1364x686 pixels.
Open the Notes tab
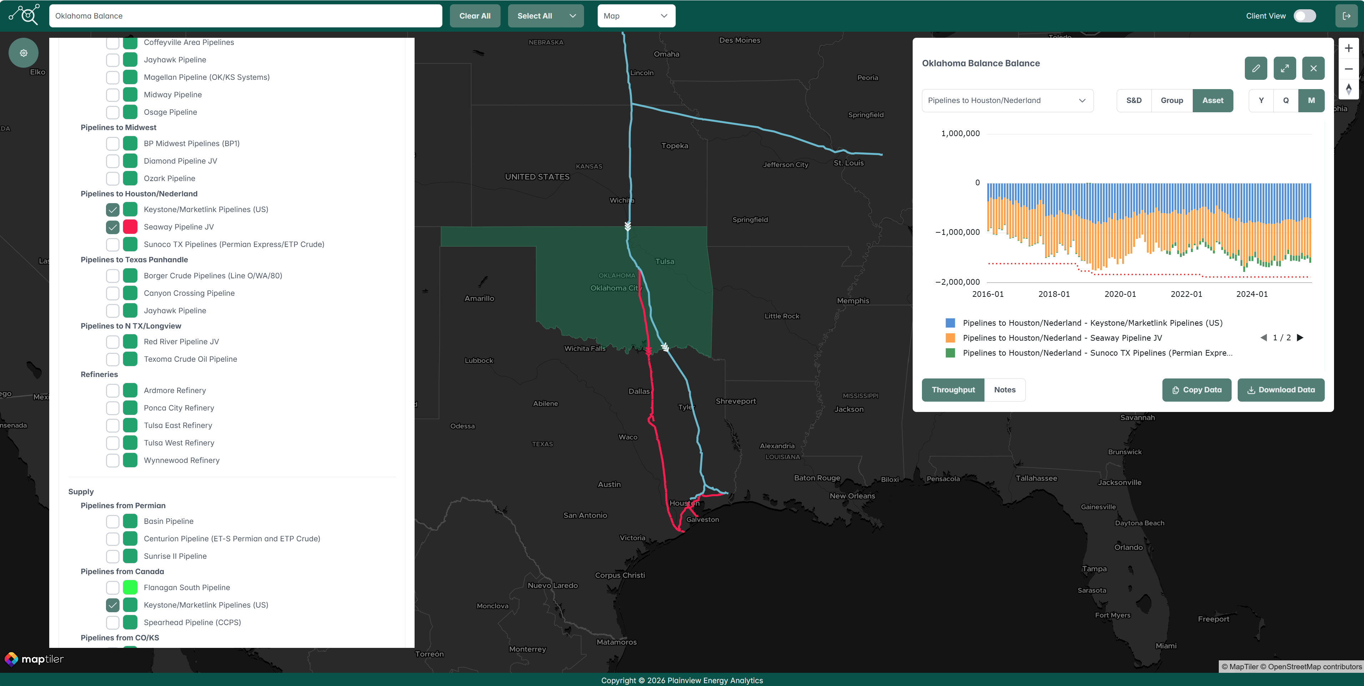click(x=1004, y=390)
